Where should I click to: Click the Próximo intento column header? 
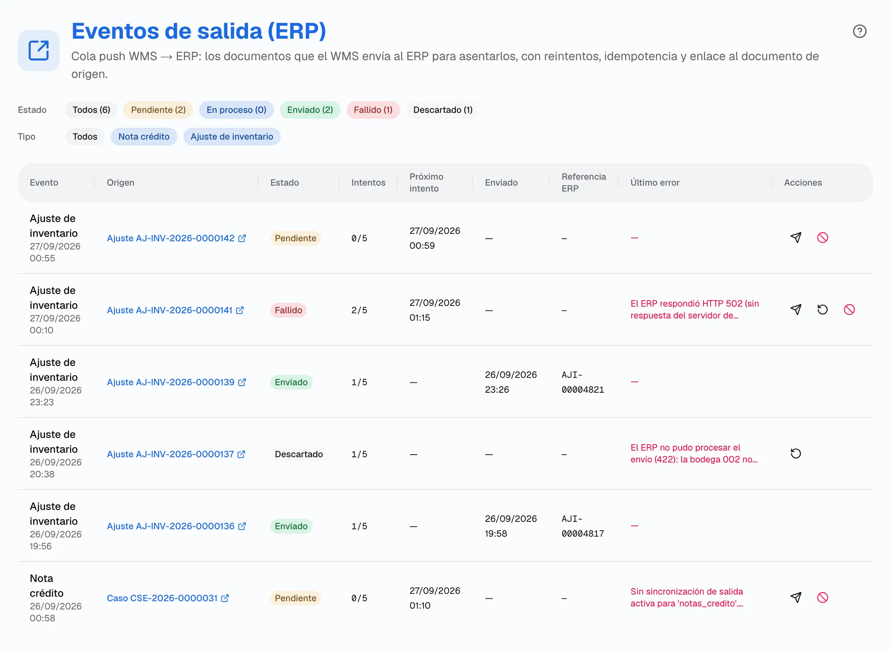(x=426, y=183)
